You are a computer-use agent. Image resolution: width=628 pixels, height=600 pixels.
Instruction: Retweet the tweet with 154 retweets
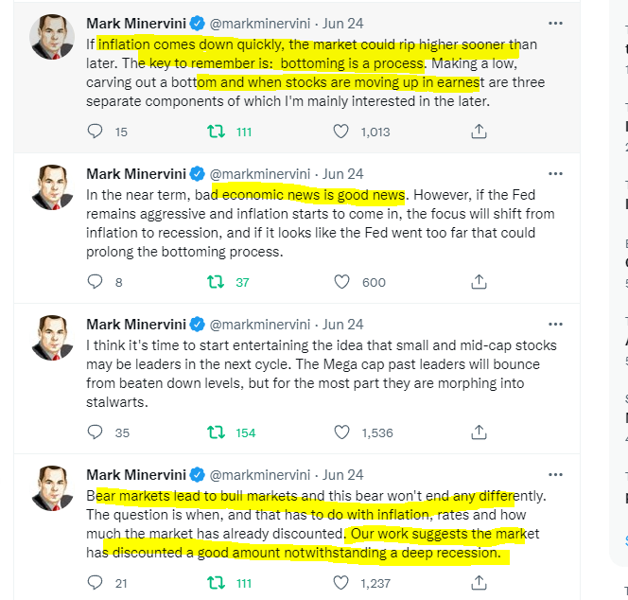pos(216,432)
